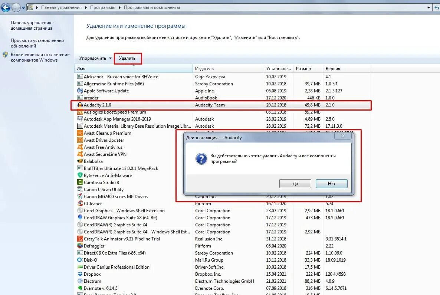The height and width of the screenshot is (295, 440).
Task: Click the Avast Driver Updater icon
Action: pyautogui.click(x=80, y=140)
